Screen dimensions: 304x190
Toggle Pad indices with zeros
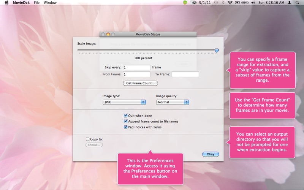pyautogui.click(x=125, y=127)
